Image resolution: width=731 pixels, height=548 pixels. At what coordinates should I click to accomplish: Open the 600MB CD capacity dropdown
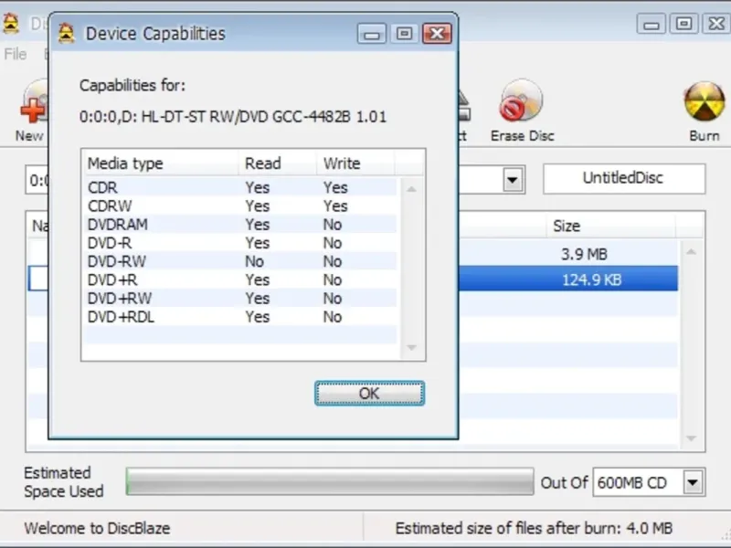click(x=693, y=482)
